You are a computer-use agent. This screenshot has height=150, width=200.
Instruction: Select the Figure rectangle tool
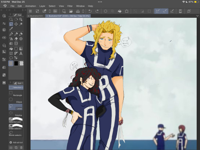point(16,49)
